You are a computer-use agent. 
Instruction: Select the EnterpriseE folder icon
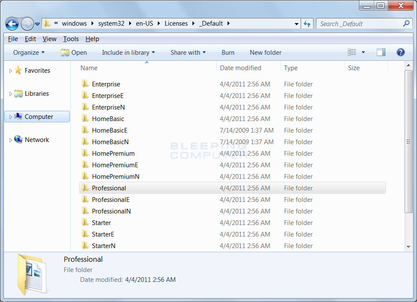[x=85, y=95]
